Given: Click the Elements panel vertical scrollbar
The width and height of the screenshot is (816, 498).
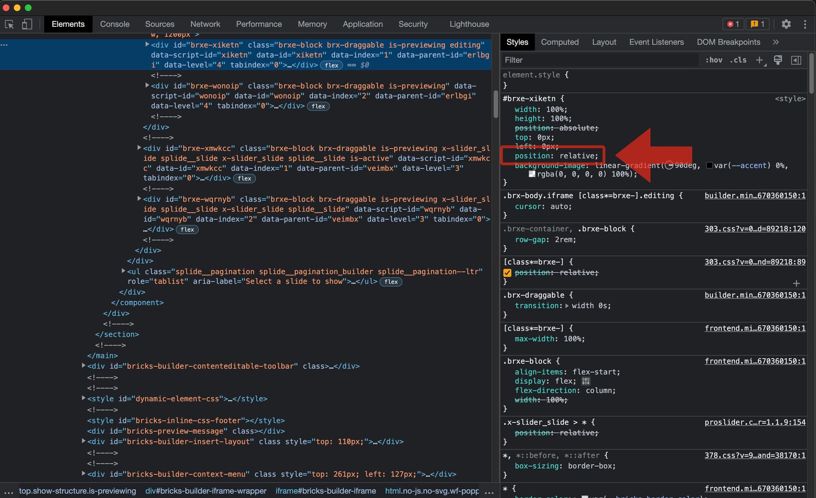Looking at the screenshot, I should [496, 104].
